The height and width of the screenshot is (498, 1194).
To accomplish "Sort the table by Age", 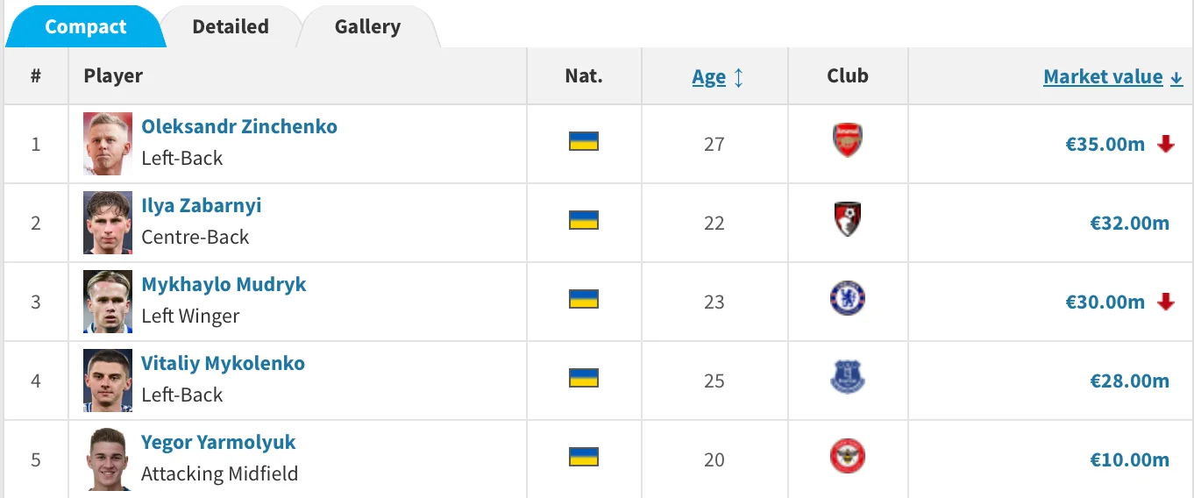I will pyautogui.click(x=709, y=77).
